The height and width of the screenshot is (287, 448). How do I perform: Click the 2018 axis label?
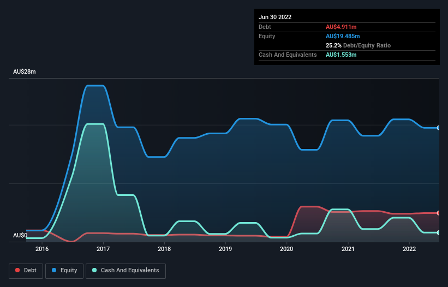(164, 249)
